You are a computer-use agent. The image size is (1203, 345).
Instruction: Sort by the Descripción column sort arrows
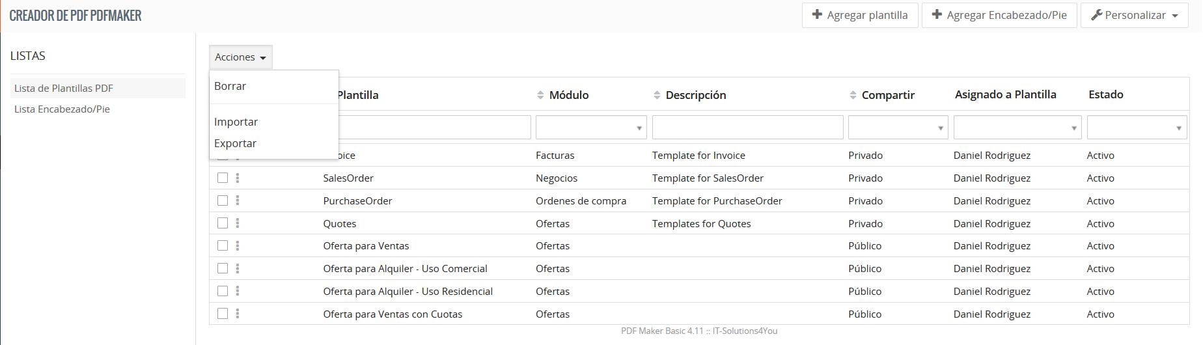tap(657, 95)
